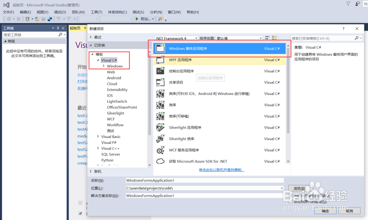368x220 pixels.
Task: Click the 解决方案名称 input field
Action: click(x=205, y=196)
